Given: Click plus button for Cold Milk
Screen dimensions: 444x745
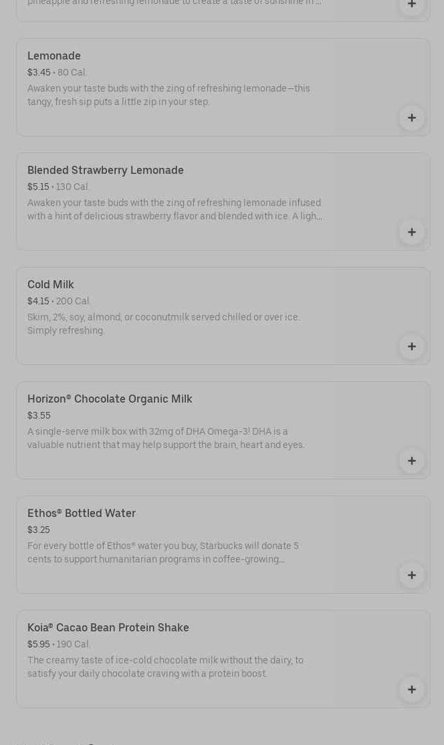Looking at the screenshot, I should tap(411, 347).
